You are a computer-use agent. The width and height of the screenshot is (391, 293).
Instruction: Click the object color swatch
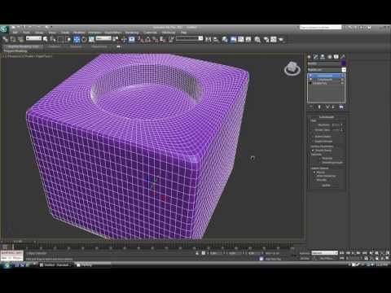(344, 63)
